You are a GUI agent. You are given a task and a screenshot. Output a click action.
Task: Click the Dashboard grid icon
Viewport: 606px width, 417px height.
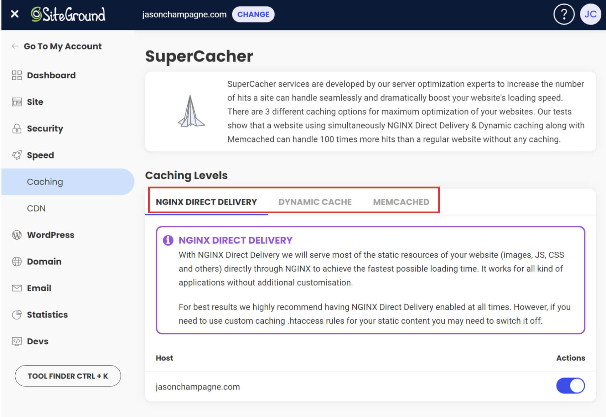pos(17,75)
